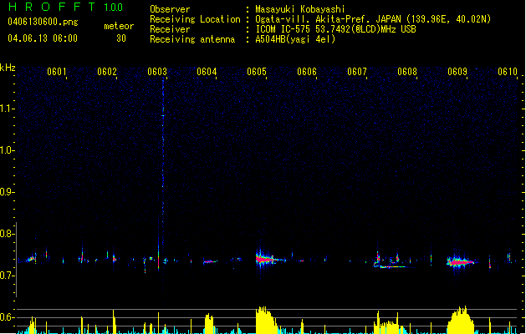
Task: Click the 0.7 kHz frequency label
Action: [7, 276]
